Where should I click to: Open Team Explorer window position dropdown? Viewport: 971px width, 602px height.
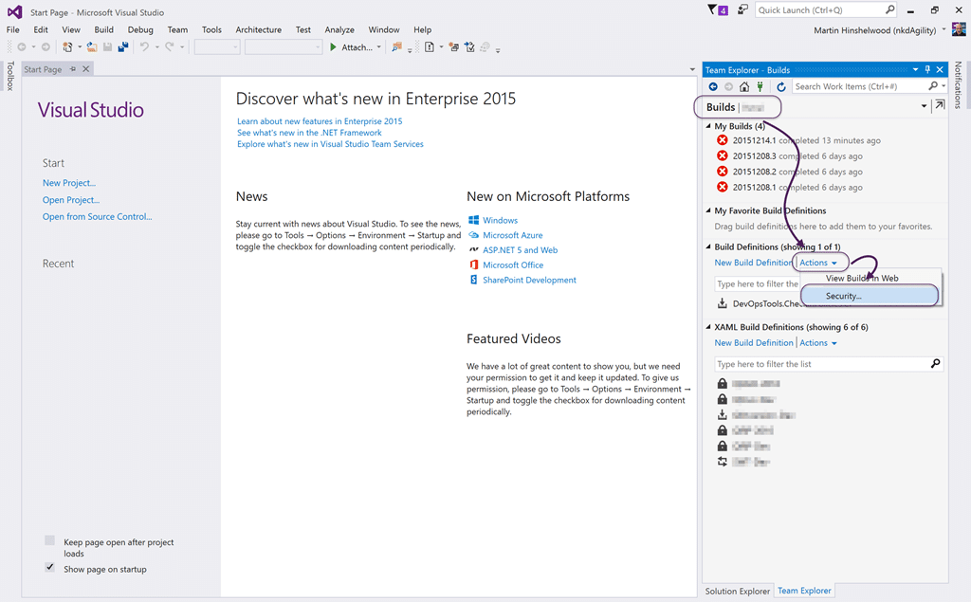pyautogui.click(x=915, y=69)
